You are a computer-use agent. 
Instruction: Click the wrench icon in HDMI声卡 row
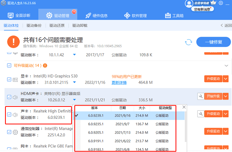click(x=201, y=96)
